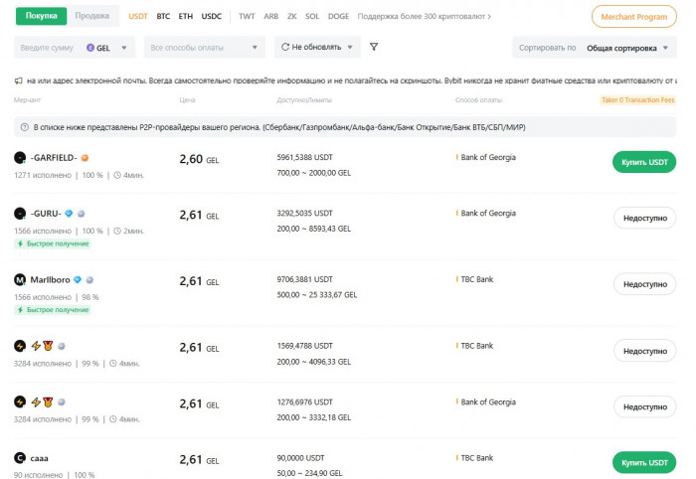The height and width of the screenshot is (479, 696).
Task: Expand Поддержка более 300 криптовалют list
Action: coord(424,17)
